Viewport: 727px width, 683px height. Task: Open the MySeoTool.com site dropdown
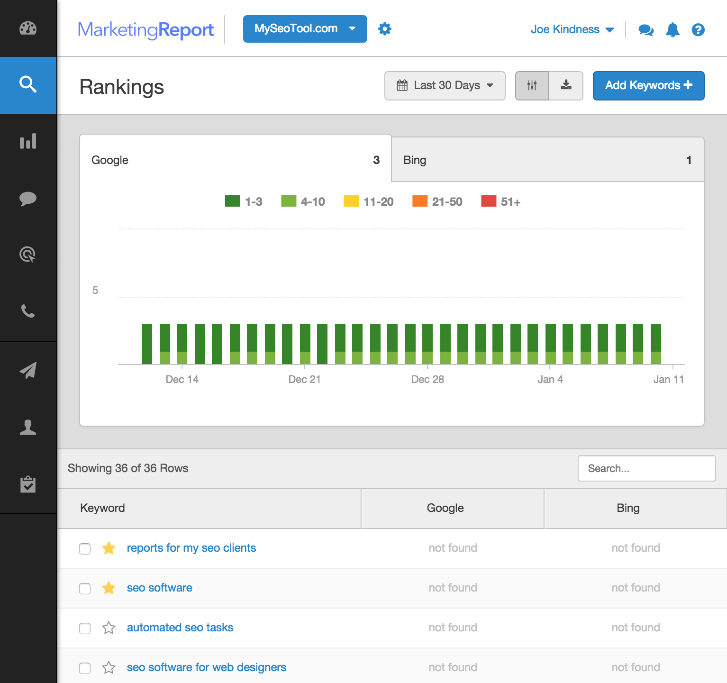pyautogui.click(x=305, y=29)
